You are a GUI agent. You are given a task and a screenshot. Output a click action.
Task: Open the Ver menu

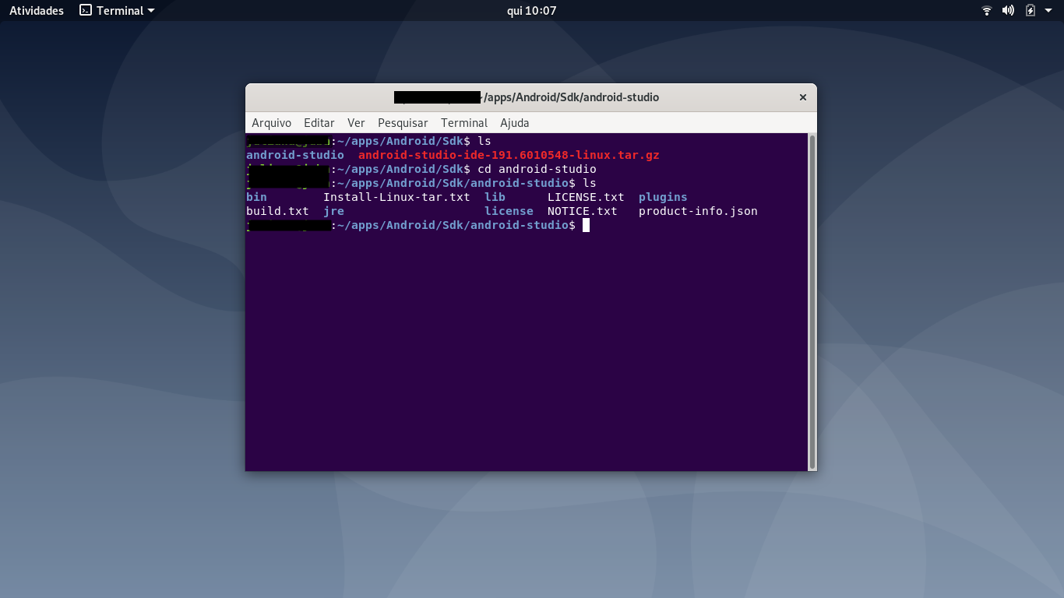tap(356, 123)
